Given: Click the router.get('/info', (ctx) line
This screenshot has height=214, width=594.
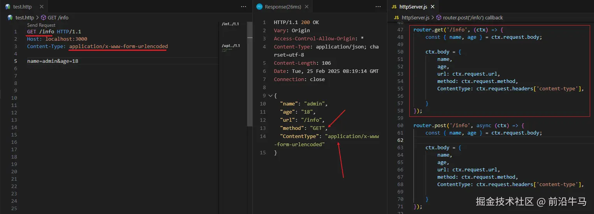Looking at the screenshot, I should click(458, 29).
